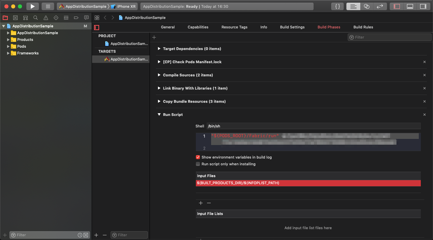
Task: Open the Test navigator diamond icon
Action: (x=56, y=18)
